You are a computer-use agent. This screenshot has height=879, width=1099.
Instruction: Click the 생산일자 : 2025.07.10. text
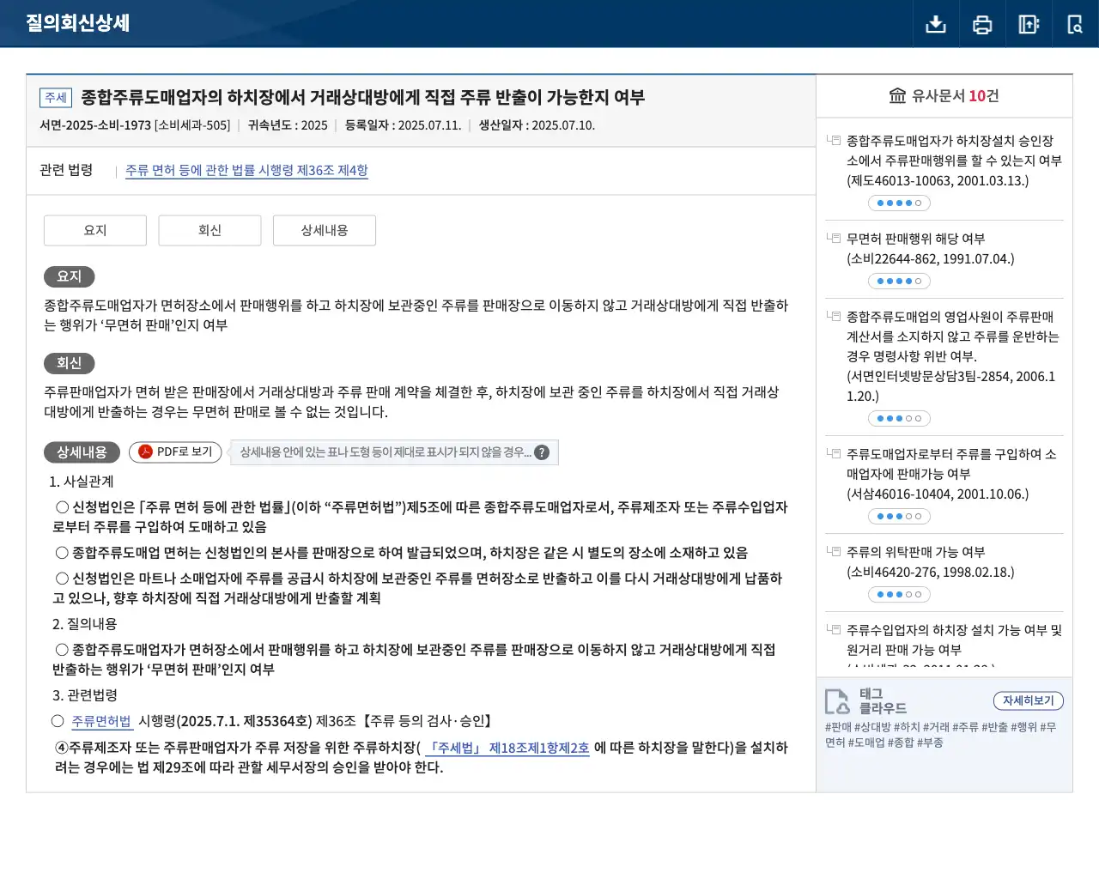coord(537,125)
